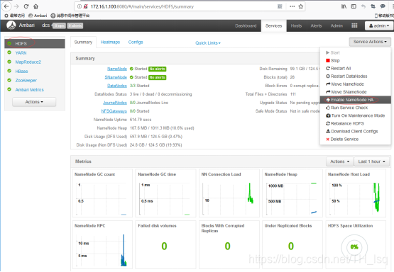This screenshot has height=272, width=394.
Task: Open the Last 1 hour time range dropdown
Action: (x=371, y=161)
